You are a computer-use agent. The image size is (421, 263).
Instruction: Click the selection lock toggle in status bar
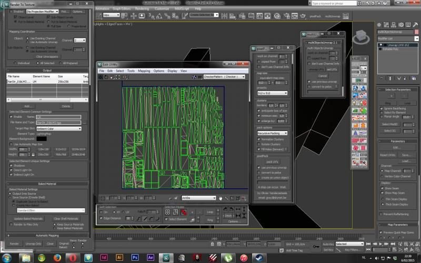[212, 244]
